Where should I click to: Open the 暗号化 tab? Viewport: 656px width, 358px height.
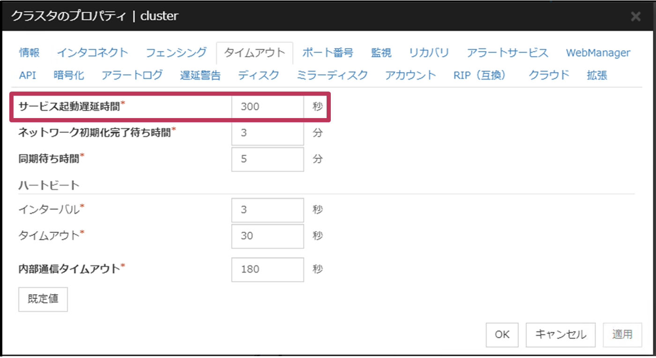point(69,75)
